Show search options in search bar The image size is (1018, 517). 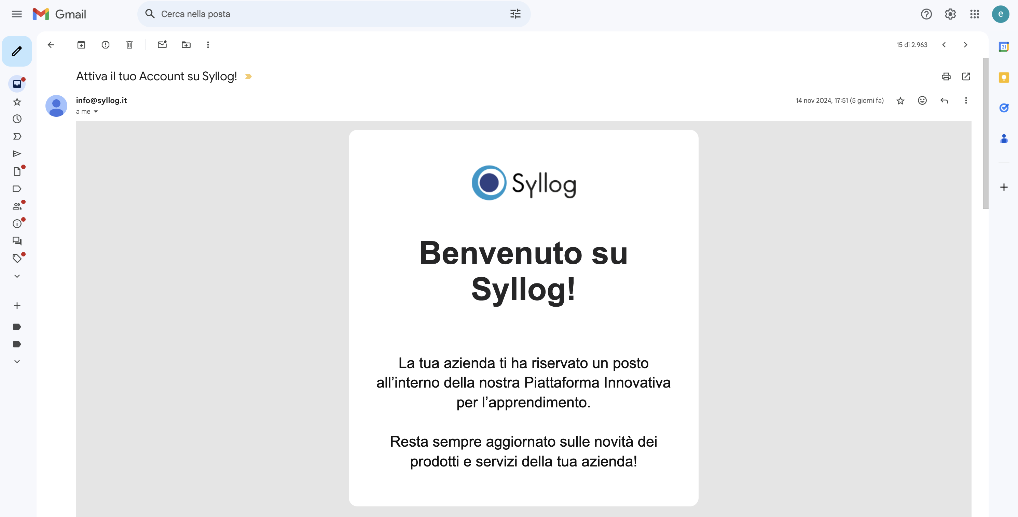click(x=515, y=14)
